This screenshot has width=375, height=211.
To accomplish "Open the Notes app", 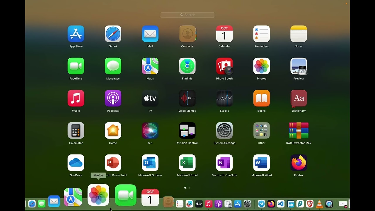I will (x=299, y=34).
